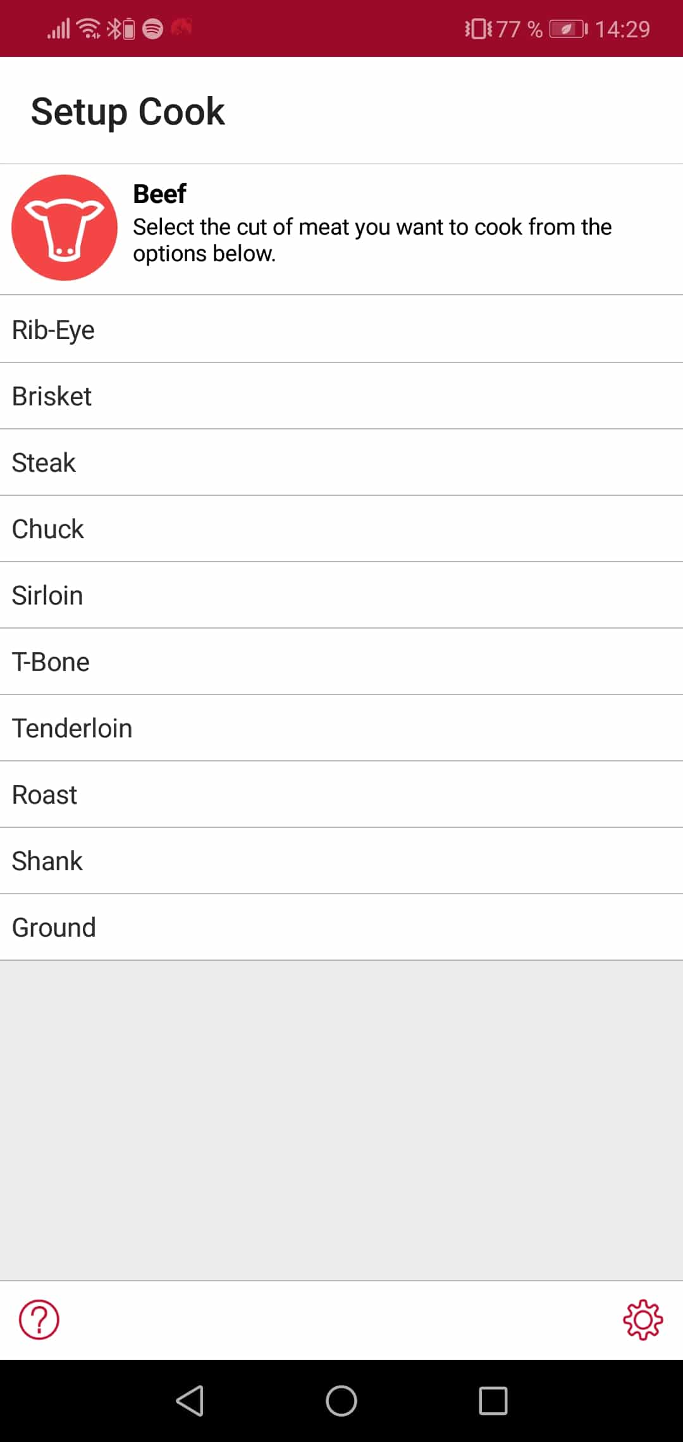The image size is (683, 1442).
Task: Tap the Setup Cook page title
Action: tap(128, 111)
